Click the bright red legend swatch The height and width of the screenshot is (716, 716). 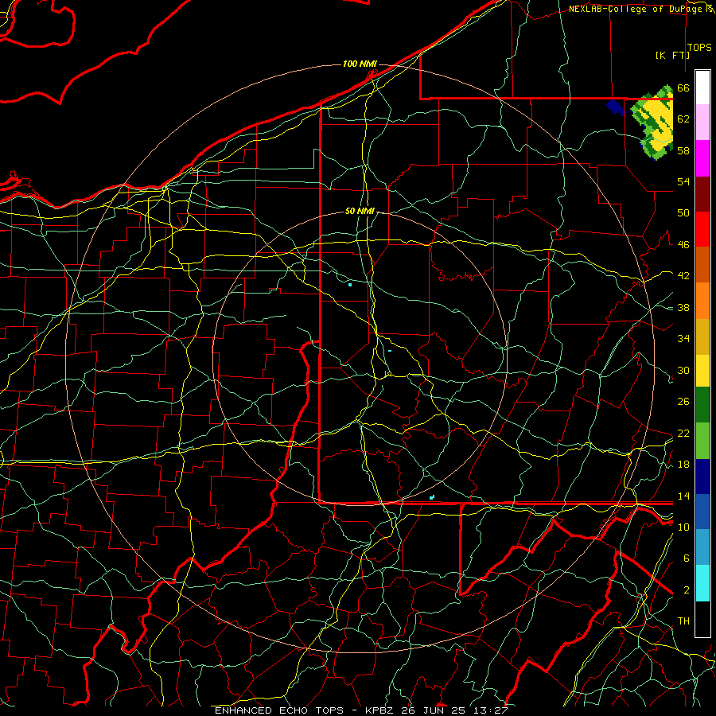tap(702, 229)
